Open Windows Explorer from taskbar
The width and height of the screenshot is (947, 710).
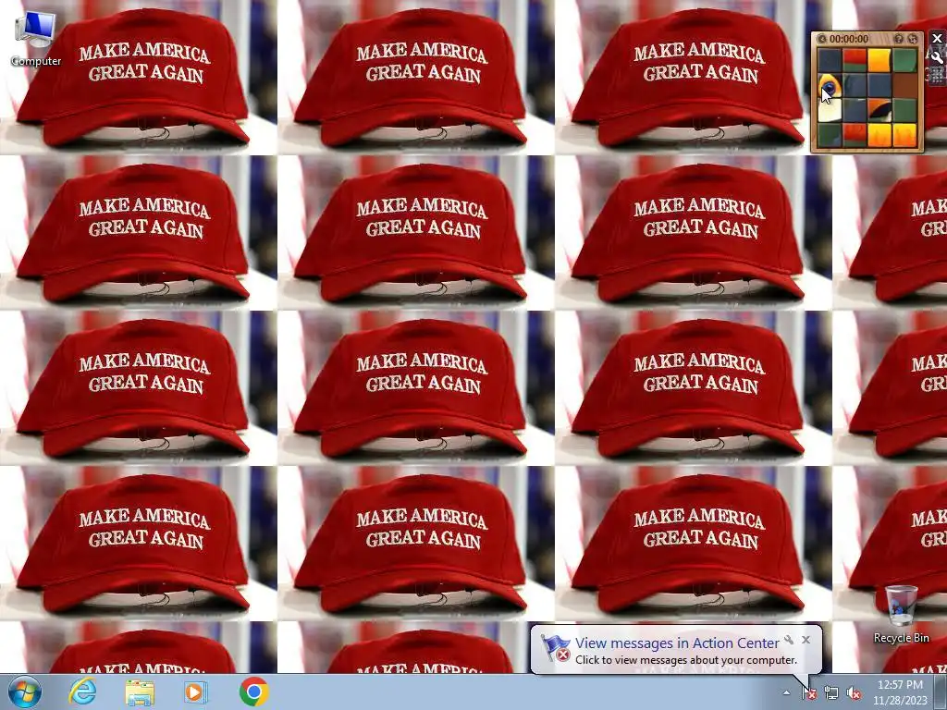coord(140,692)
